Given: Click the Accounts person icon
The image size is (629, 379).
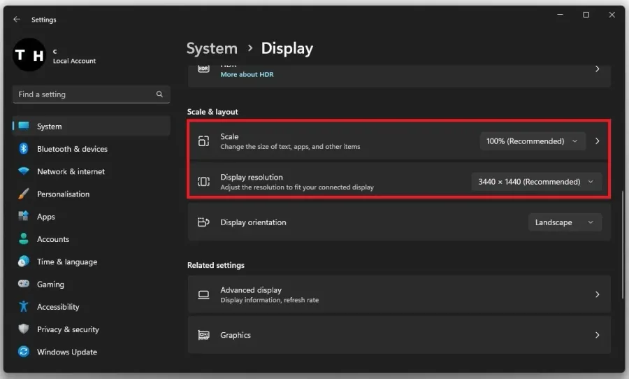Looking at the screenshot, I should coord(24,239).
